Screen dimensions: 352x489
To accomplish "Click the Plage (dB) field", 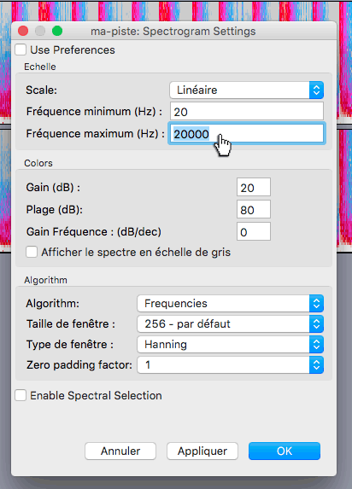I will (254, 209).
